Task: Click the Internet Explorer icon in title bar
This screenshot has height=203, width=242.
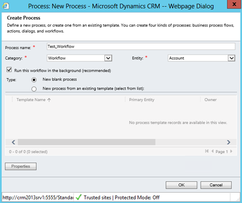Action: [5, 6]
